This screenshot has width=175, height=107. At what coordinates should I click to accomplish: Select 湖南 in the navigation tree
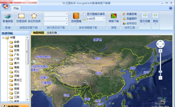[17, 89]
